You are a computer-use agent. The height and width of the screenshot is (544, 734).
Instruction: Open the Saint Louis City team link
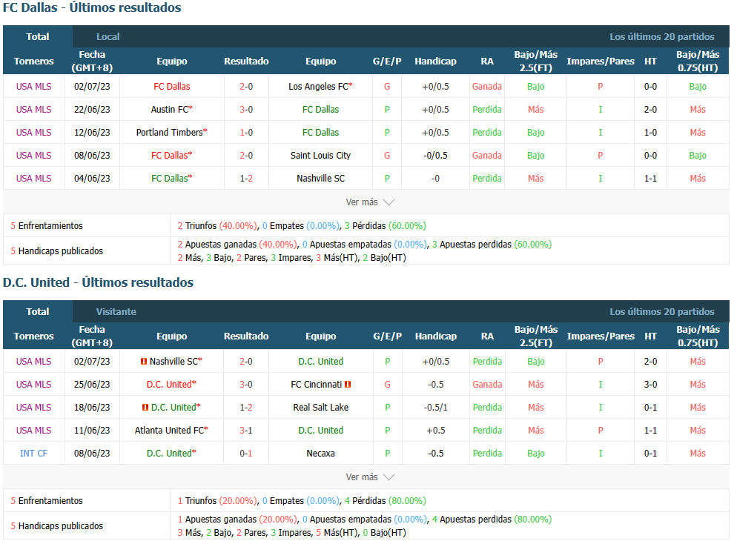pos(320,156)
